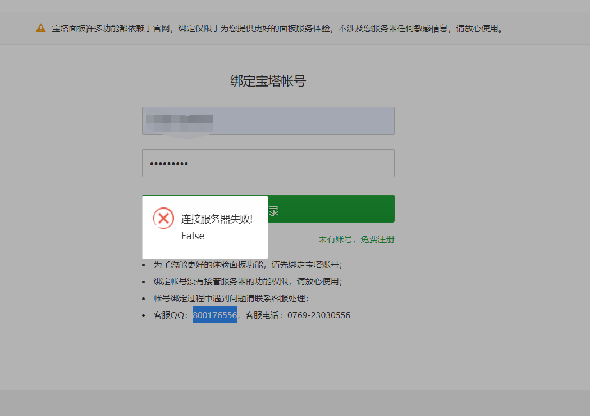Focus the password input field
The width and height of the screenshot is (590, 416).
(x=268, y=163)
